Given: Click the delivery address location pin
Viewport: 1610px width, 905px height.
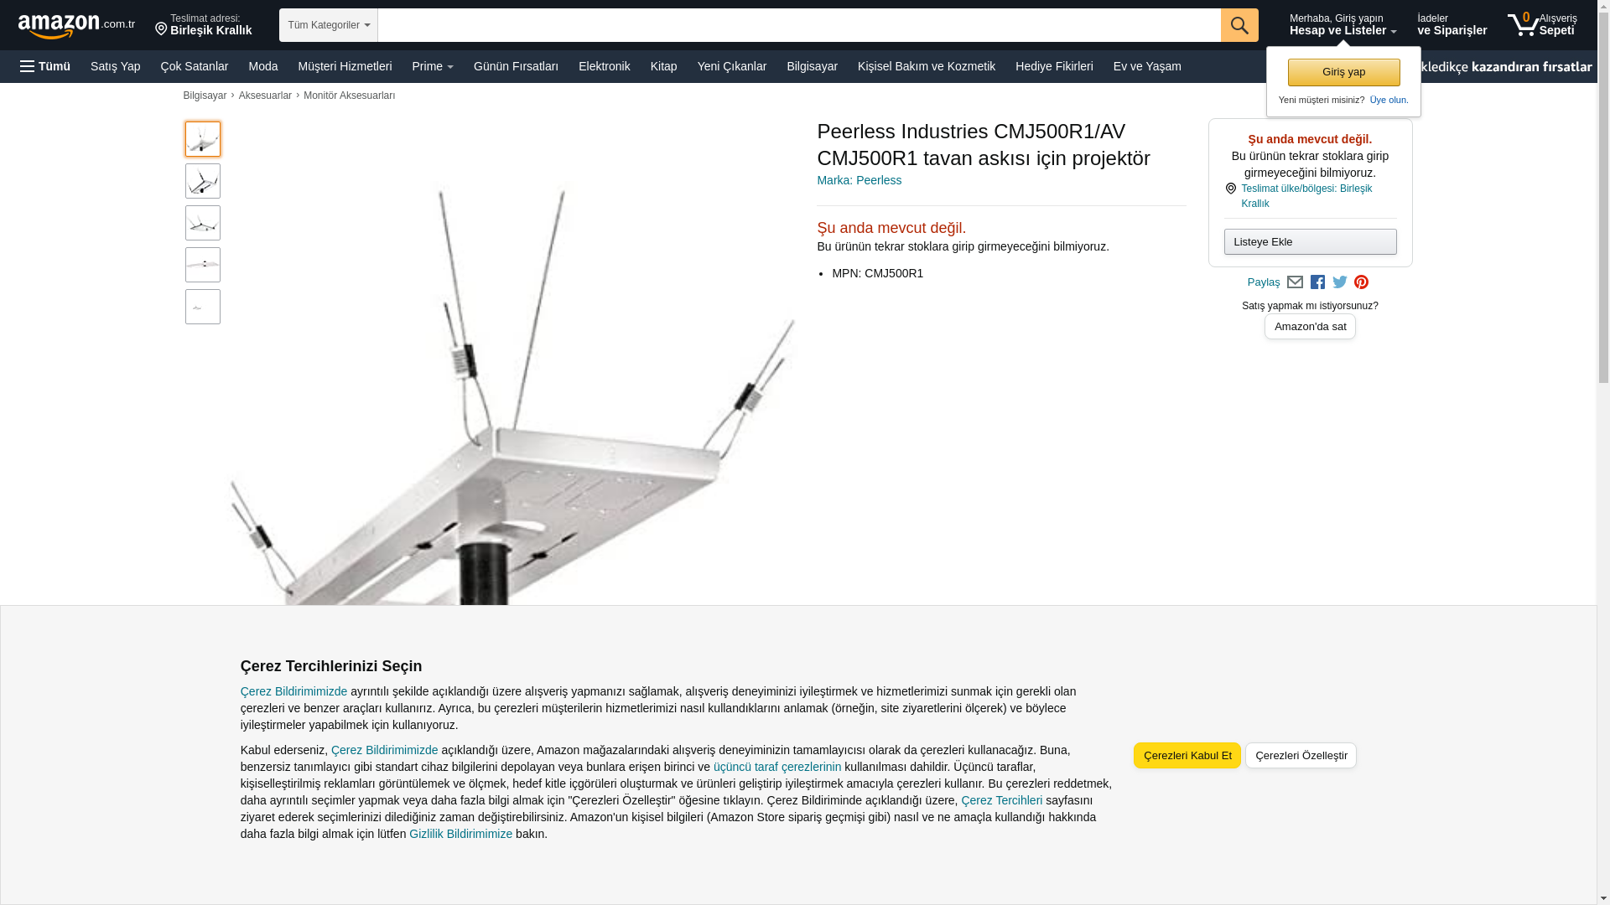Looking at the screenshot, I should click(161, 29).
